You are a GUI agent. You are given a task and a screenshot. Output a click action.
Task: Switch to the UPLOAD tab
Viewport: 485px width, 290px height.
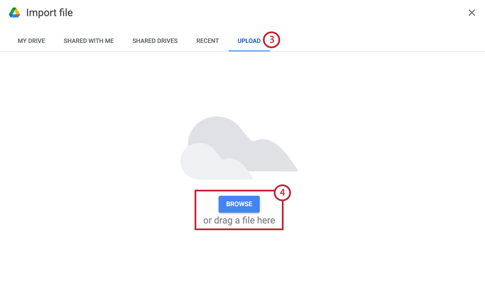pyautogui.click(x=249, y=41)
